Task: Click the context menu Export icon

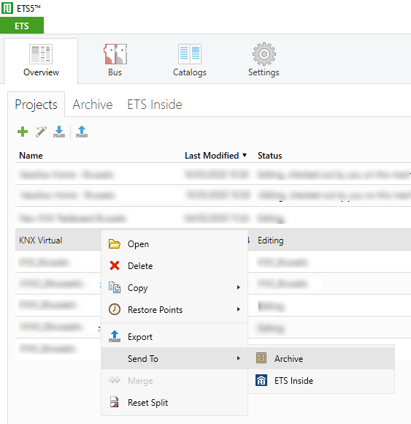Action: [x=115, y=336]
